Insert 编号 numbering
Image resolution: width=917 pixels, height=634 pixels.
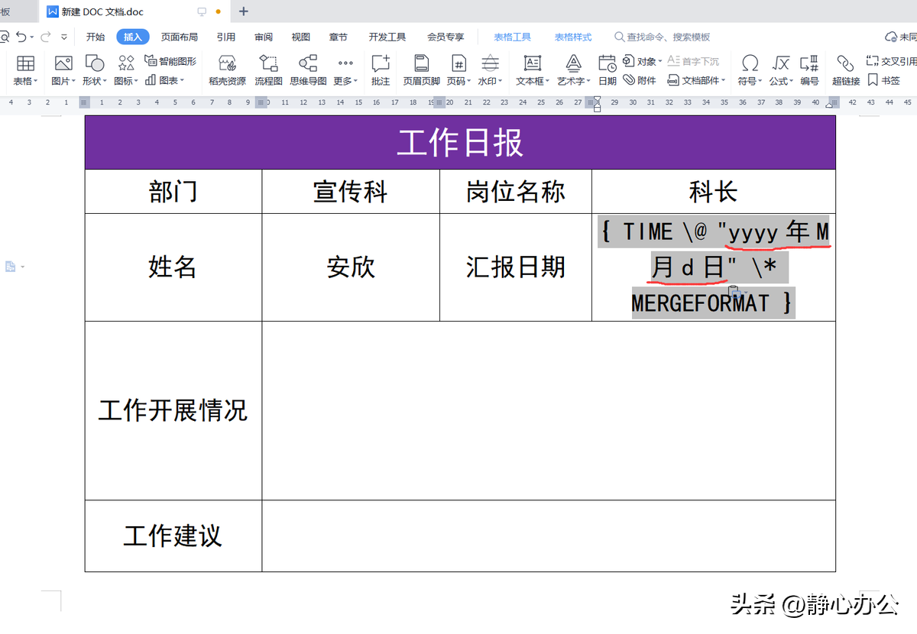(809, 70)
